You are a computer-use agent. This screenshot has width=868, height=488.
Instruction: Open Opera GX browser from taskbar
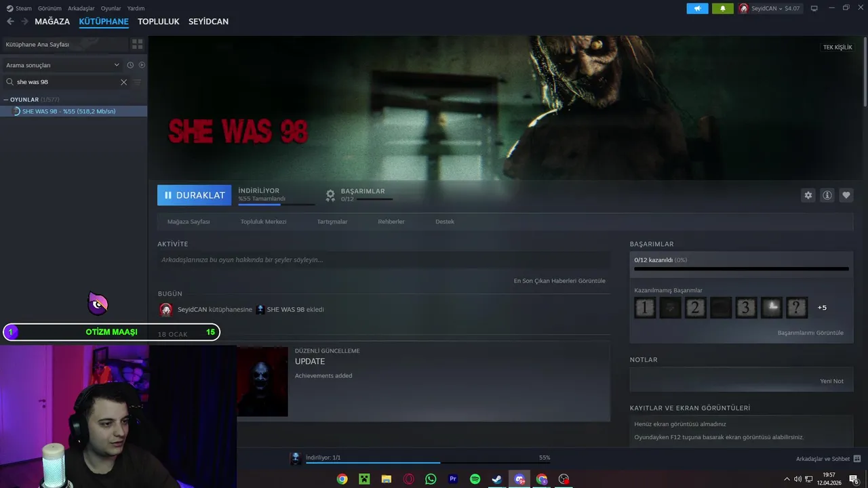coord(409,479)
